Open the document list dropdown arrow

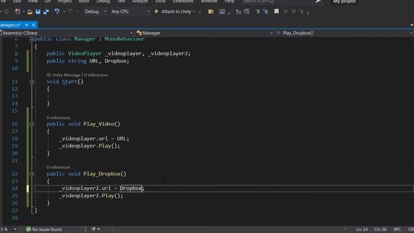point(411,25)
